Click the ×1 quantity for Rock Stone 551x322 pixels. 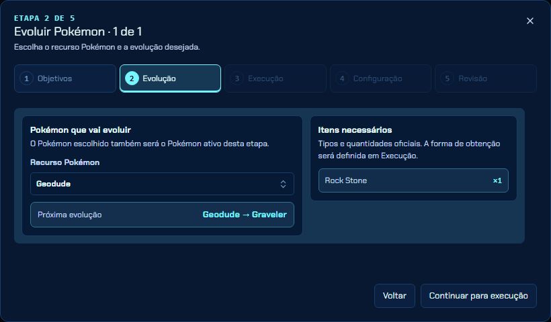497,180
